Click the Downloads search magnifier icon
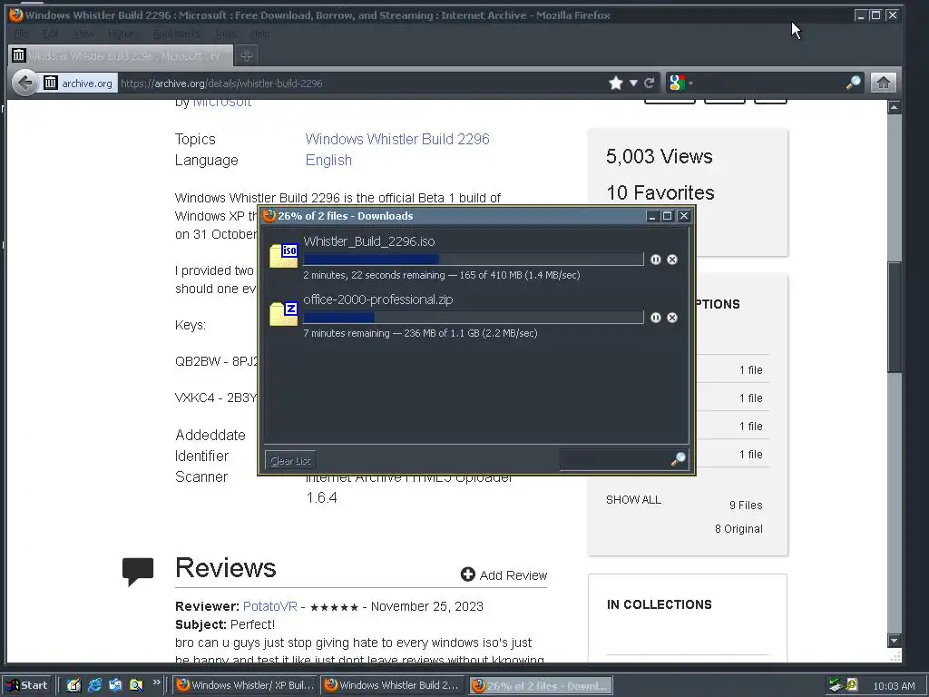929x697 pixels. 679,458
